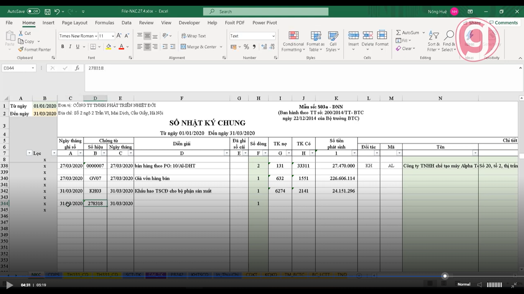This screenshot has height=294, width=524.
Task: Click the Insert Function fx icon
Action: [77, 68]
